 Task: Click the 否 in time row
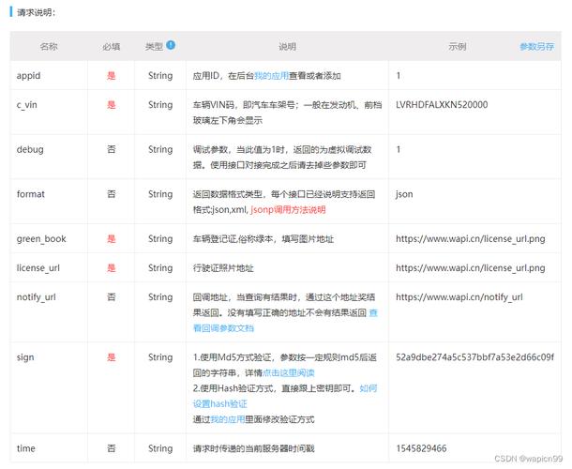[112, 448]
